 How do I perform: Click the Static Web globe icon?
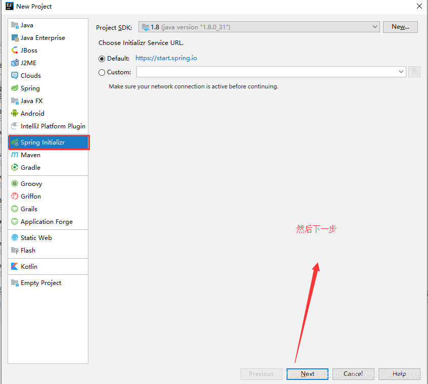tap(15, 237)
